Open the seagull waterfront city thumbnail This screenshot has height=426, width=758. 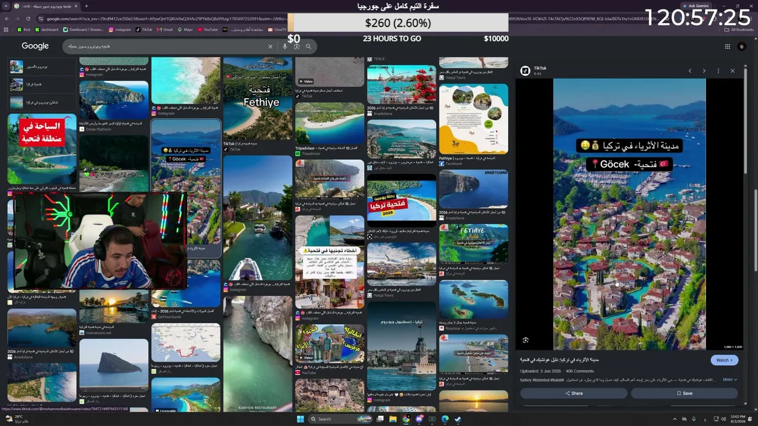click(402, 264)
